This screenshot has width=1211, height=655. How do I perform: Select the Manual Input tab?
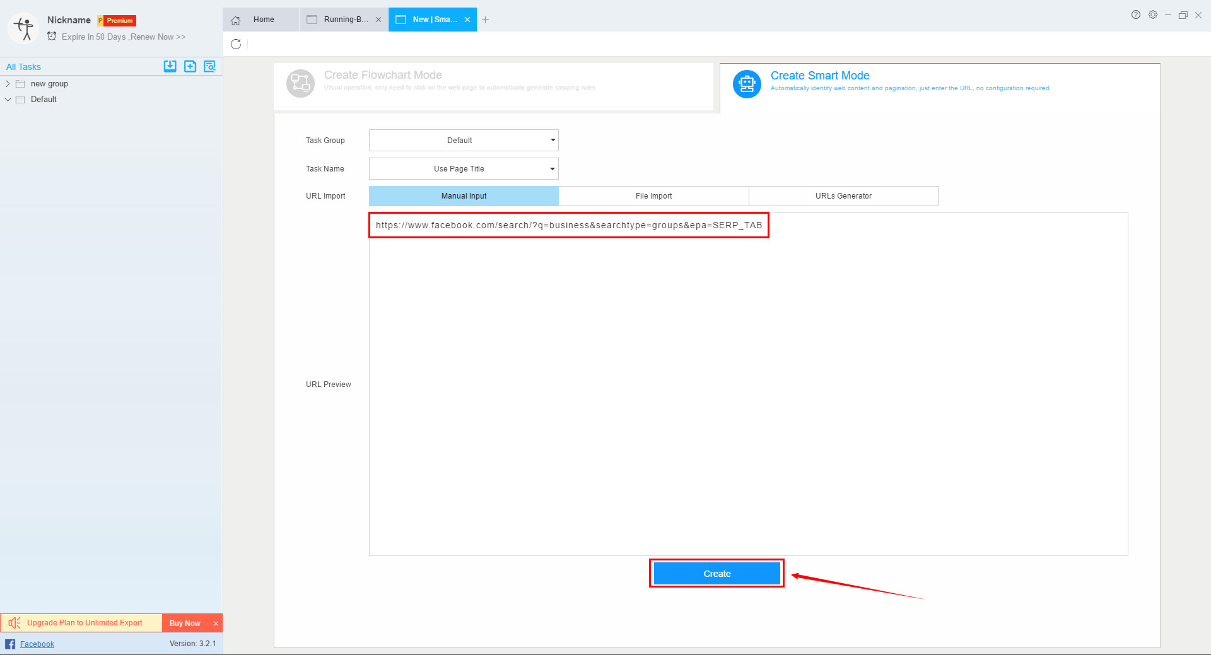[x=464, y=196]
